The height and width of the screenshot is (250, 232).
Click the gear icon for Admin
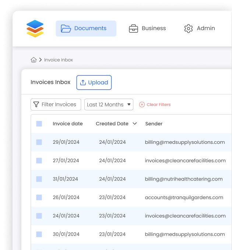189,29
